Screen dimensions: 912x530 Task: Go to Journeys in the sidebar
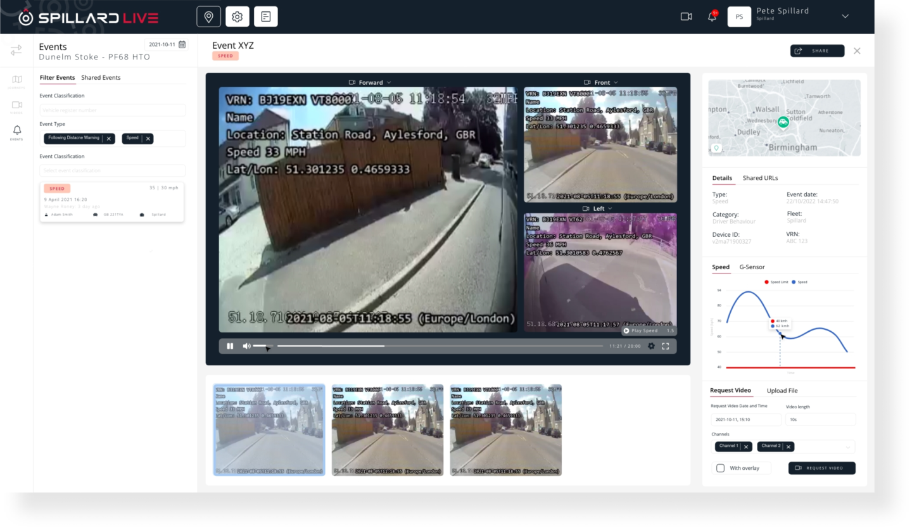[16, 81]
